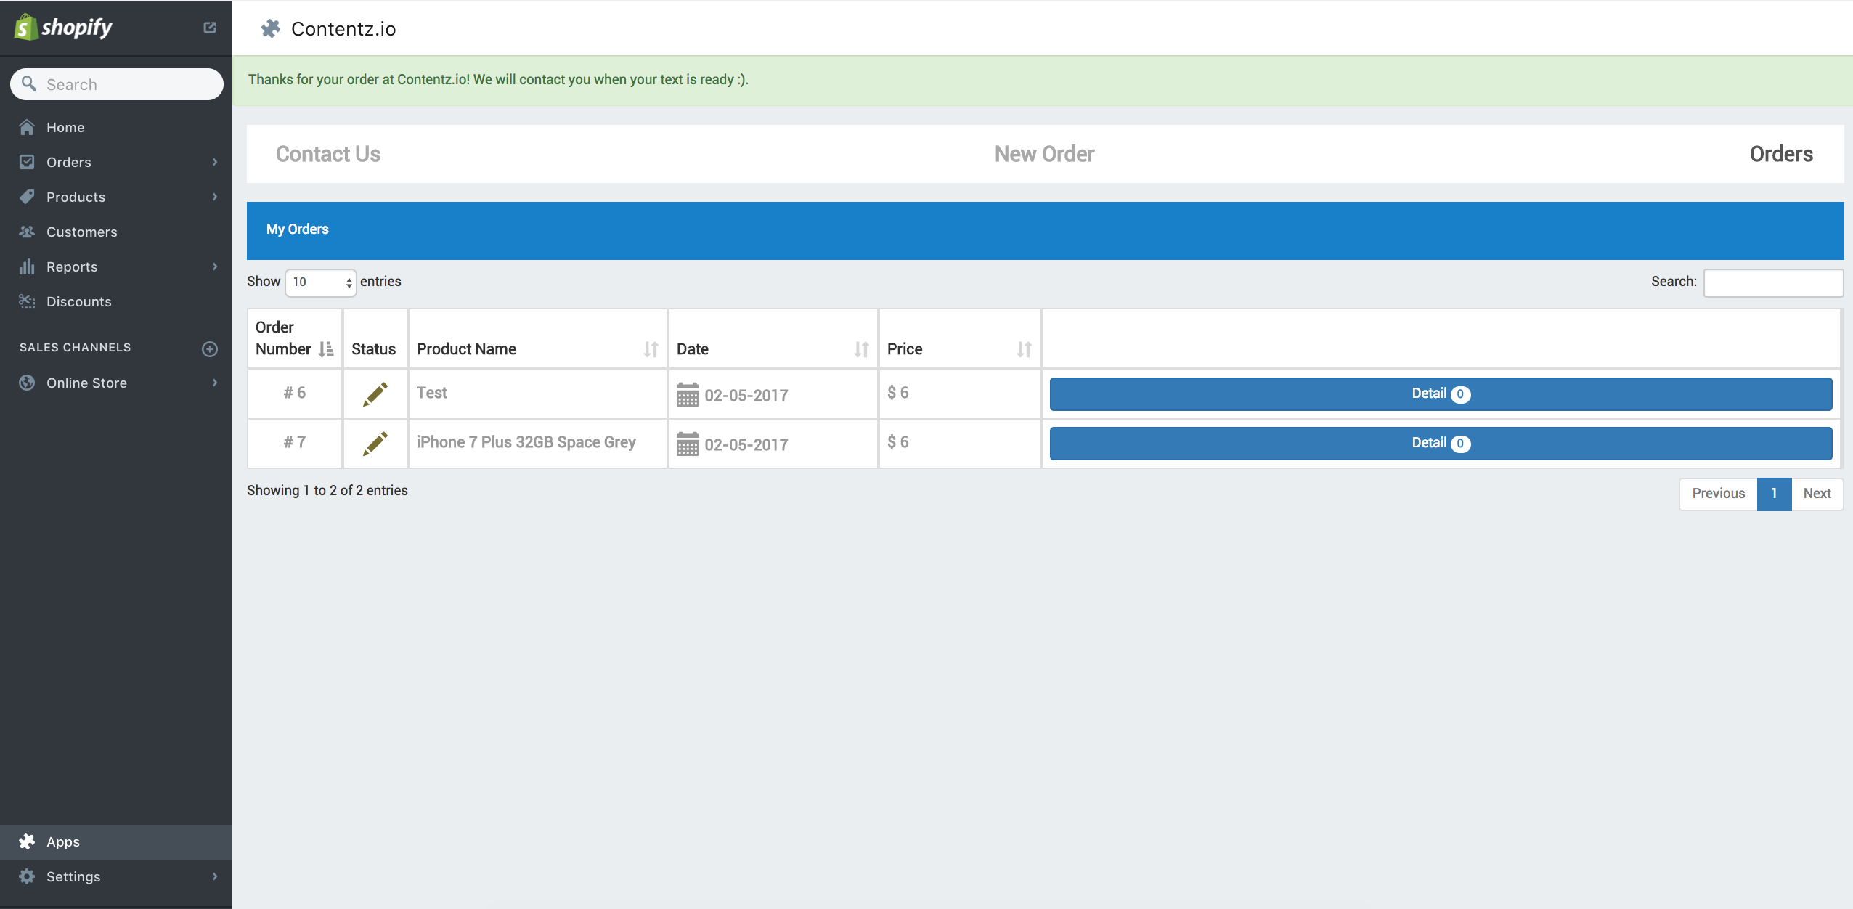Click the date in order #6 row

pyautogui.click(x=746, y=396)
